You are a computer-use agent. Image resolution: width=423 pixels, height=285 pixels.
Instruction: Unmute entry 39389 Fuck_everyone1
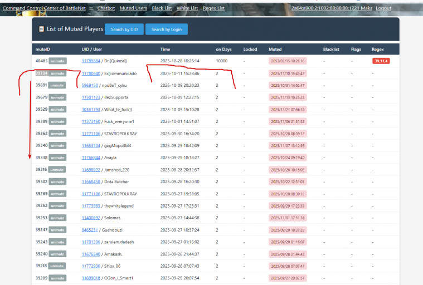58,121
